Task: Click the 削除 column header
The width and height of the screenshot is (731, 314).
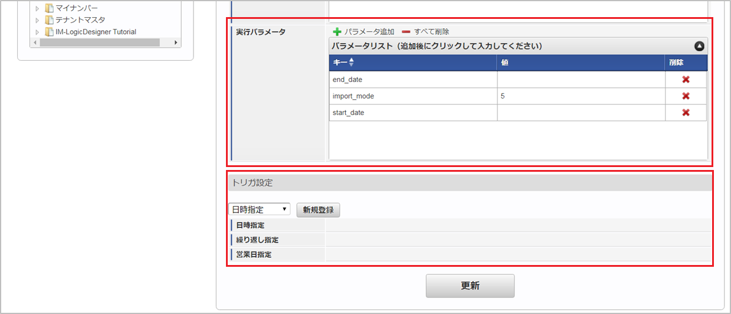Action: click(686, 63)
